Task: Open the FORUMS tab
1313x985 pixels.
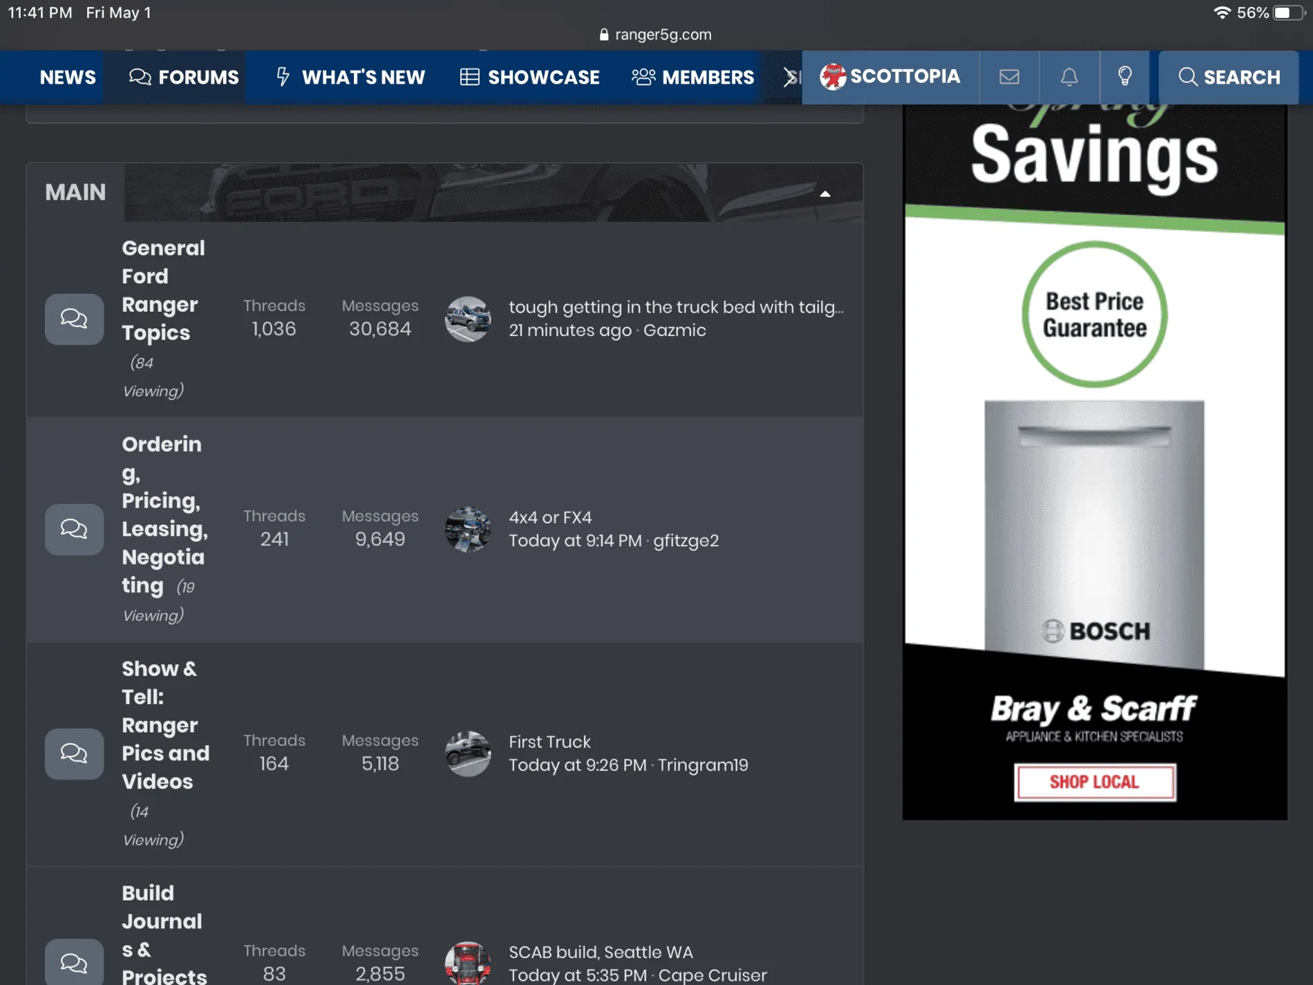Action: click(184, 77)
